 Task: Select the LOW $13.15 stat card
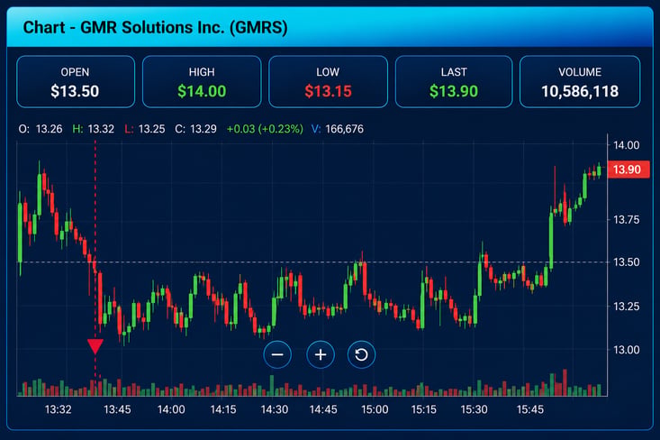(328, 82)
